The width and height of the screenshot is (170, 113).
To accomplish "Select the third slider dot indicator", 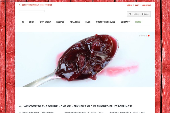I will tap(144, 36).
